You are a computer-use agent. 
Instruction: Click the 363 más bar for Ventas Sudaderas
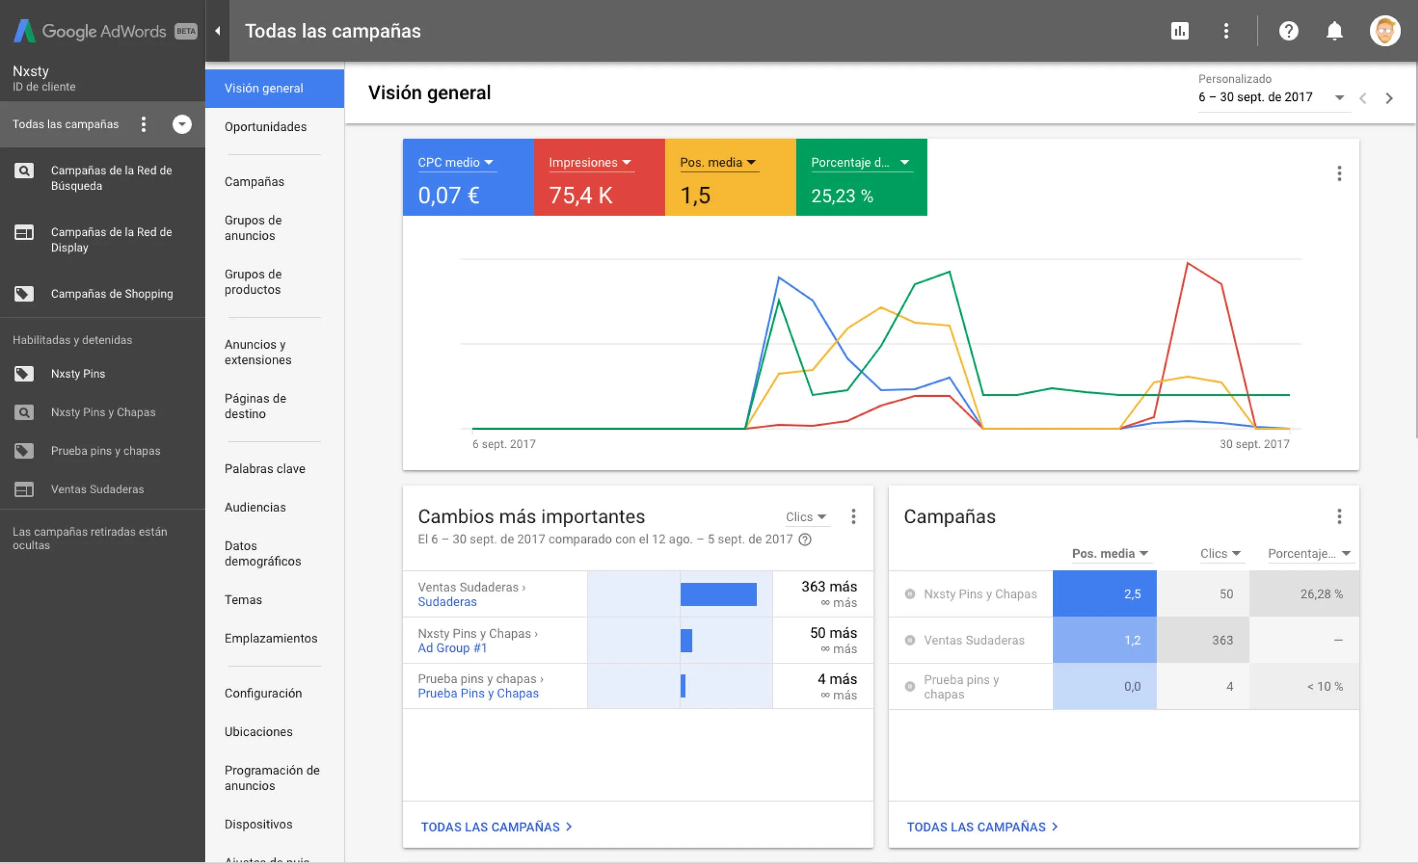coord(718,594)
